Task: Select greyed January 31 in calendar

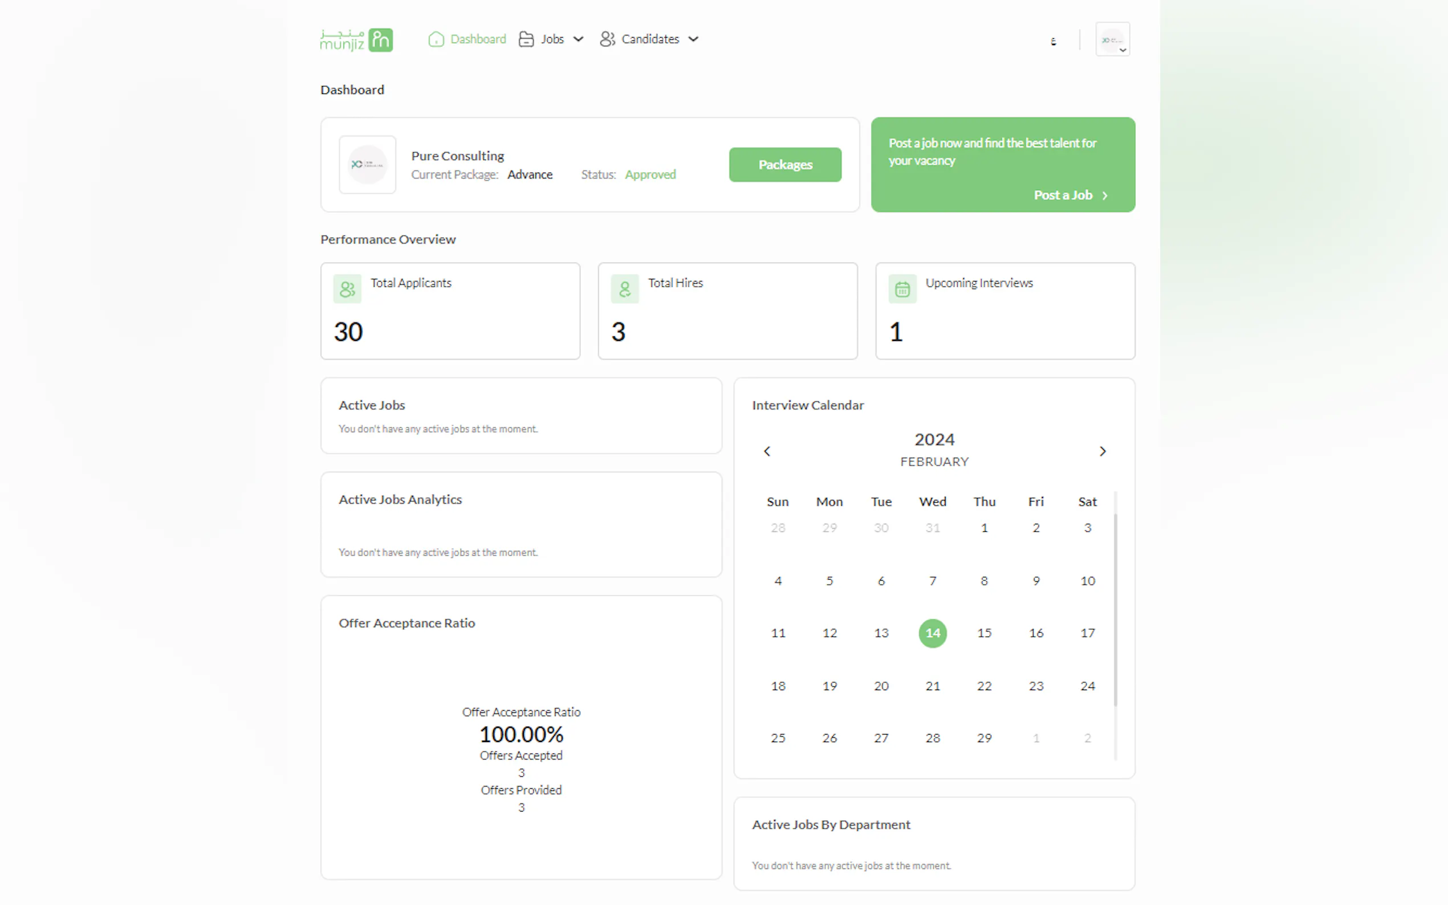Action: [933, 528]
